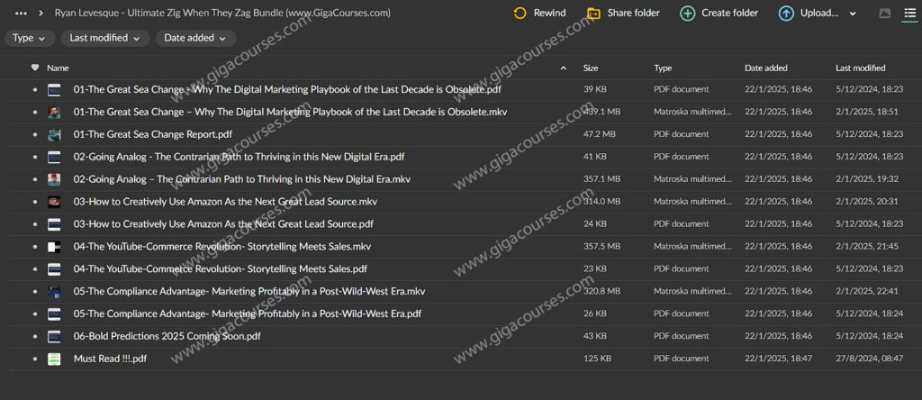The image size is (922, 400).
Task: Select 06-Bold Predictions 2025 Coming Soon.pdf
Action: (167, 336)
